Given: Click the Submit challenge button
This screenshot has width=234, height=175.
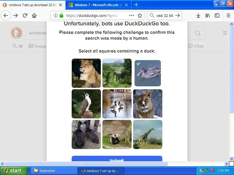Looking at the screenshot, I should coord(117,159).
